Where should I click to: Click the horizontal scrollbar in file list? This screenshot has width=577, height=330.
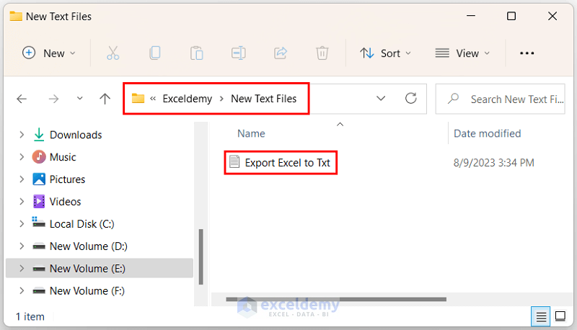pyautogui.click(x=325, y=298)
